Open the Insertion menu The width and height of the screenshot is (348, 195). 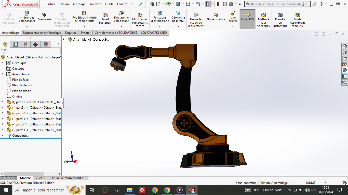[x=95, y=4]
